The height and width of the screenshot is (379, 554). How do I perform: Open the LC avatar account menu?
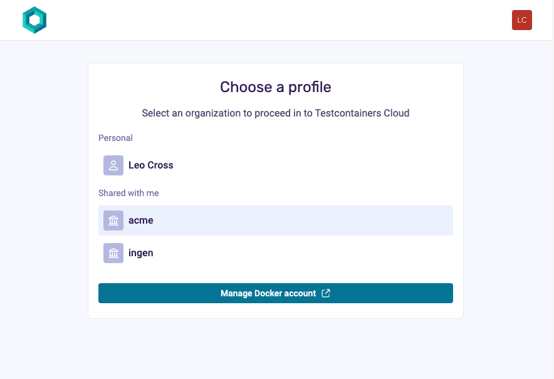(x=522, y=20)
